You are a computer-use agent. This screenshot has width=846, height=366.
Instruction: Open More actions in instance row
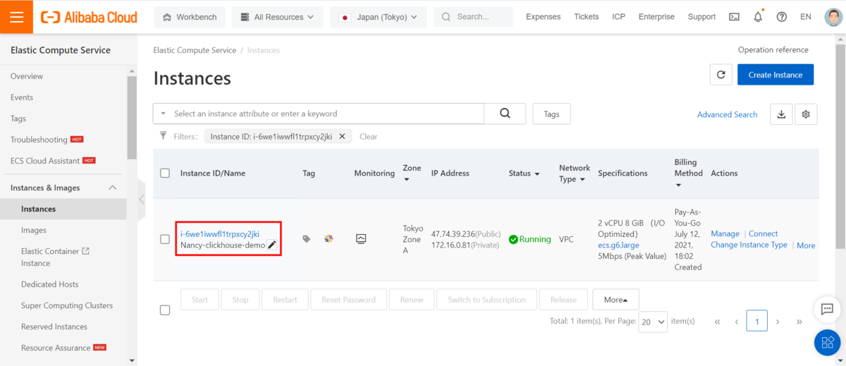tap(806, 245)
